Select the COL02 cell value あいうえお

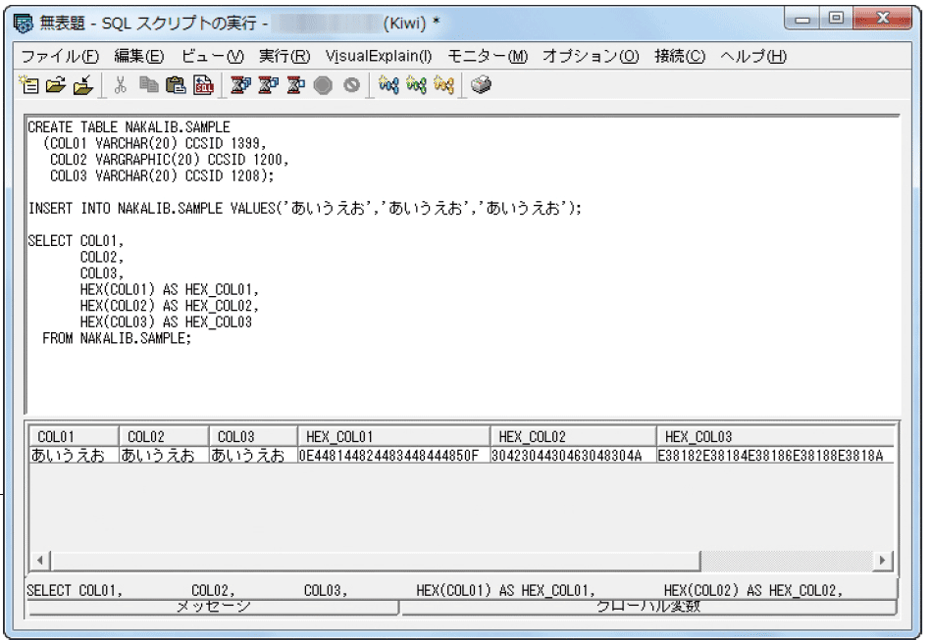[164, 455]
